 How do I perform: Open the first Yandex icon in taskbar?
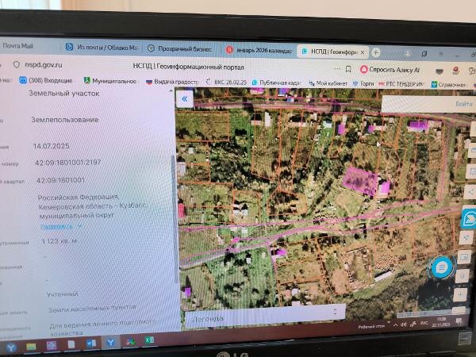pyautogui.click(x=11, y=347)
